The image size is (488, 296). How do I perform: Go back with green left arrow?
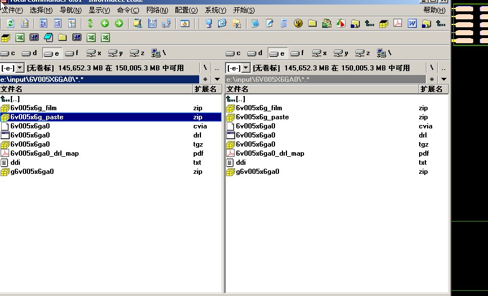coord(105,23)
